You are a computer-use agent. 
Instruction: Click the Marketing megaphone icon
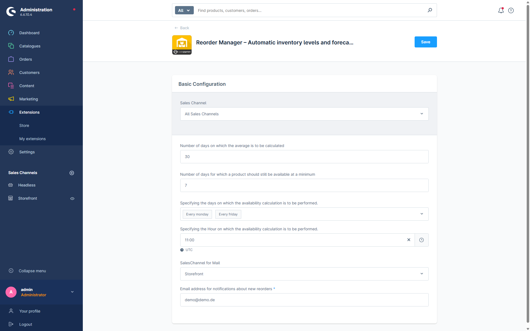click(x=11, y=99)
